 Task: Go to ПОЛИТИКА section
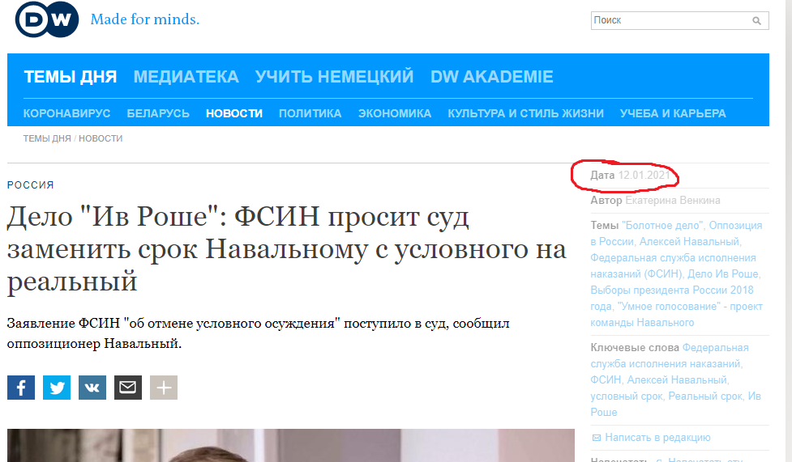pyautogui.click(x=310, y=113)
